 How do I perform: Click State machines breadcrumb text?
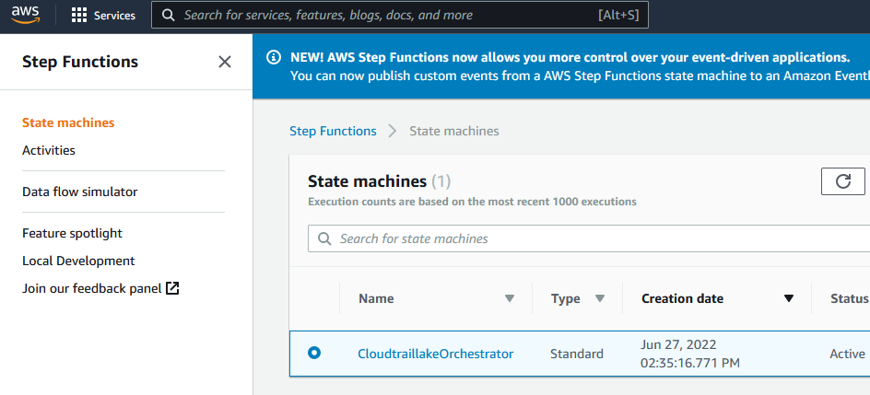click(454, 132)
